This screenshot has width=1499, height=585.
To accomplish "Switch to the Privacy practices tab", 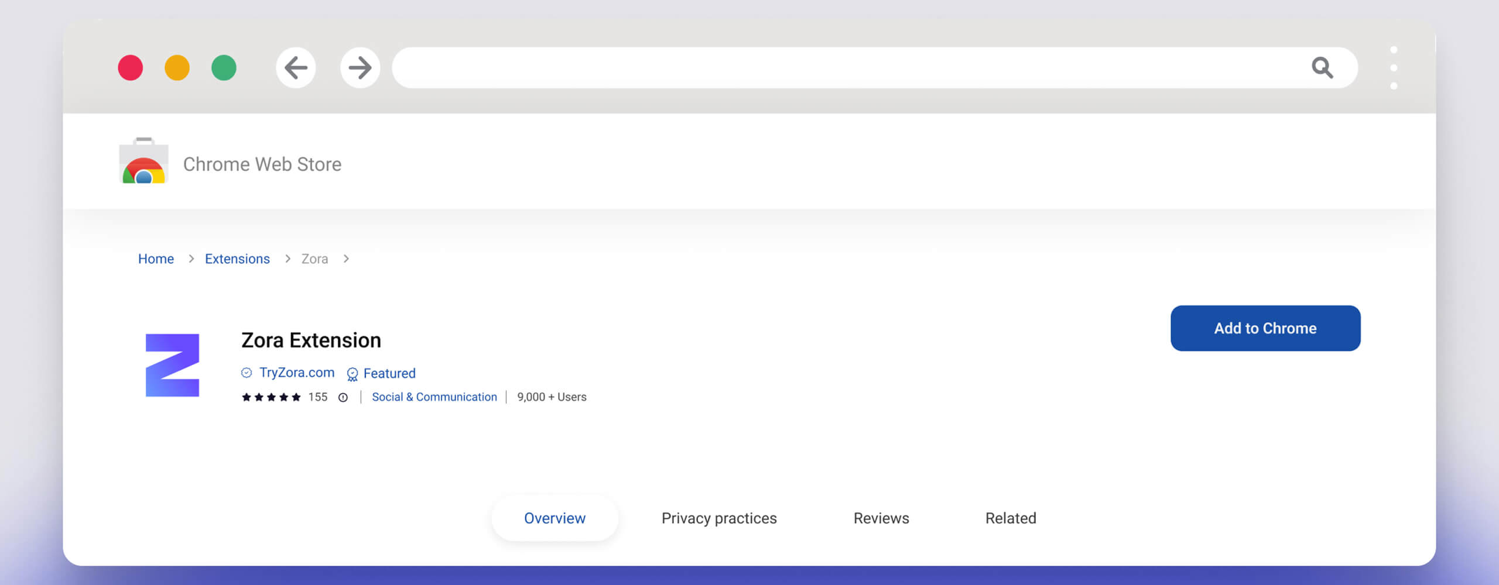I will pos(719,518).
